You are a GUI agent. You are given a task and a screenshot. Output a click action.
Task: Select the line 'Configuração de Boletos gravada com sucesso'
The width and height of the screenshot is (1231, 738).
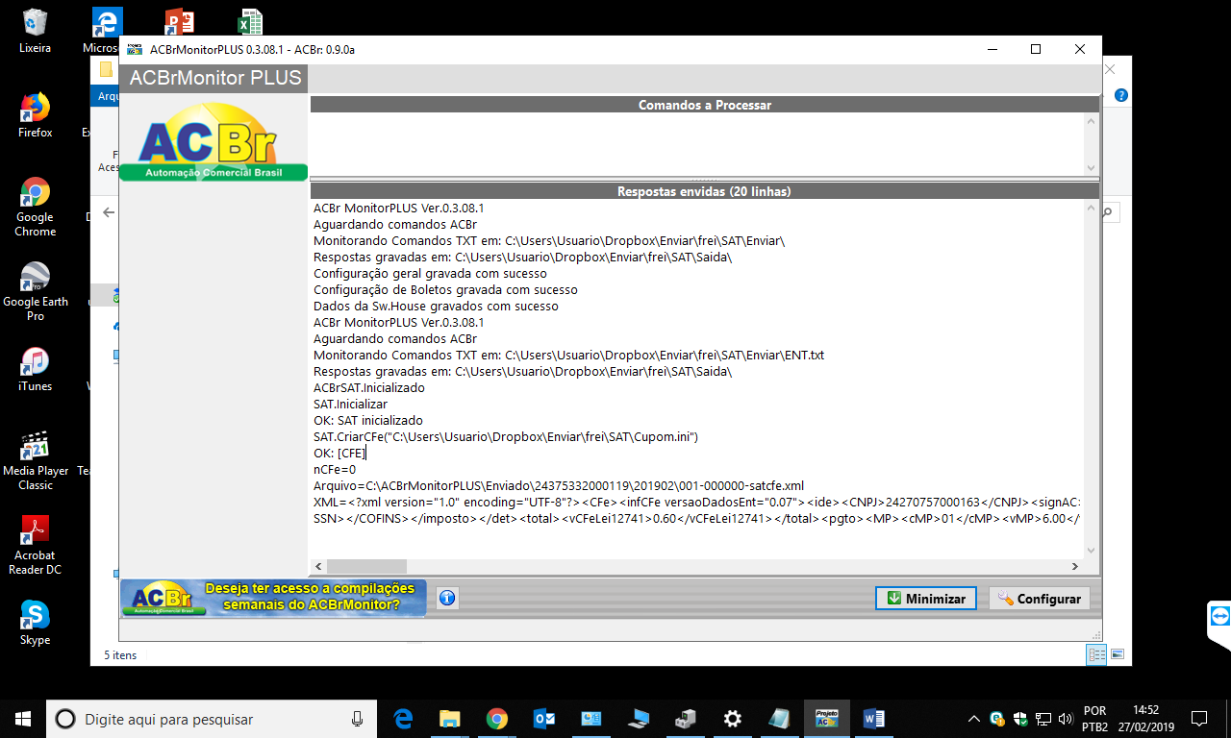click(445, 289)
